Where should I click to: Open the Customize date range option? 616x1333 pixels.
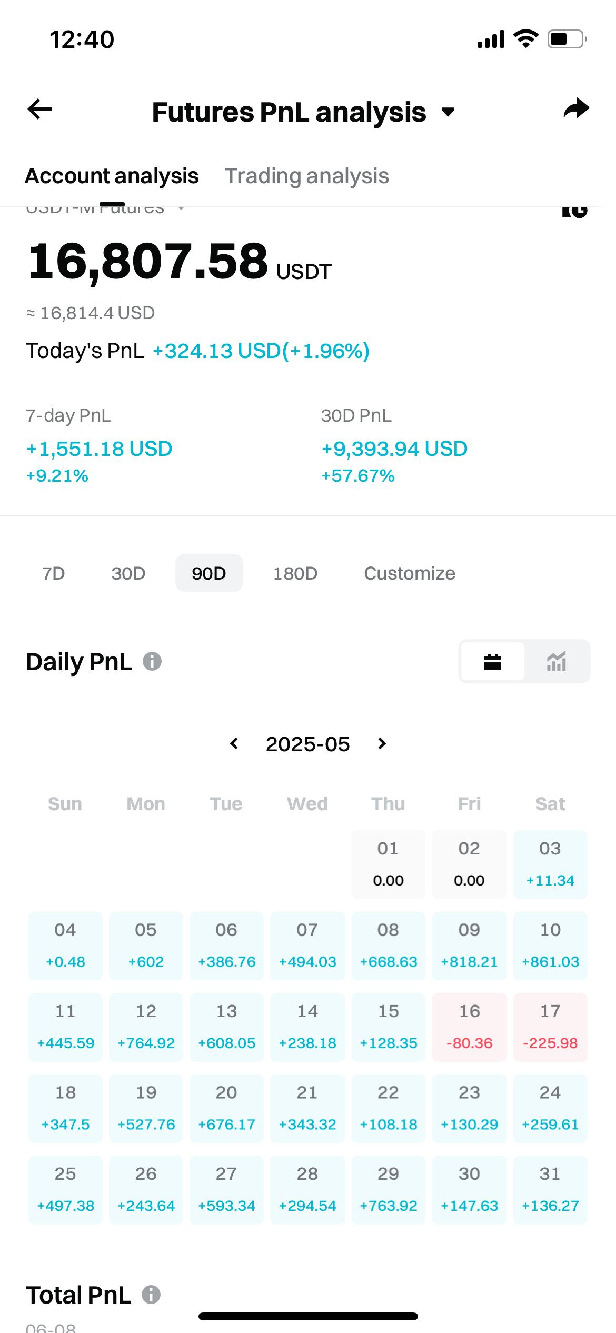click(409, 573)
